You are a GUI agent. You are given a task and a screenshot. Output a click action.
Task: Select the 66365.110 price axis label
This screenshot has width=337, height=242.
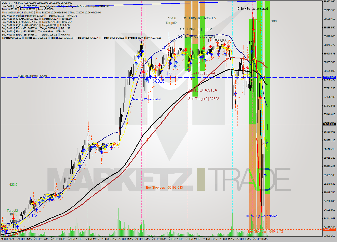pyautogui.click(x=329, y=140)
